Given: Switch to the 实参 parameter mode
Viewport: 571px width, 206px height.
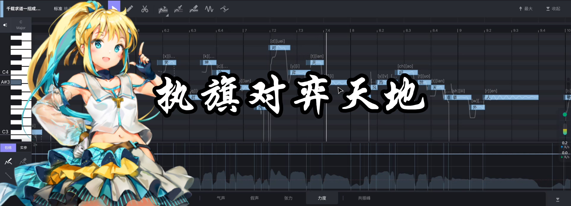Looking at the screenshot, I should tap(23, 148).
